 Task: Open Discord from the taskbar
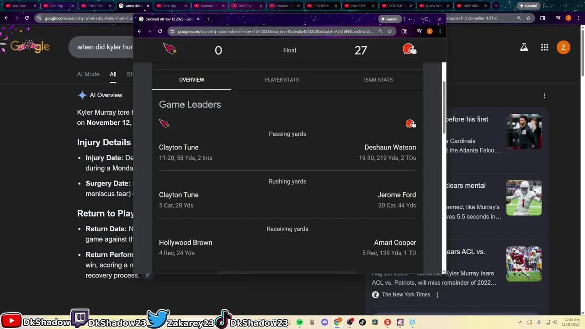coord(324,322)
